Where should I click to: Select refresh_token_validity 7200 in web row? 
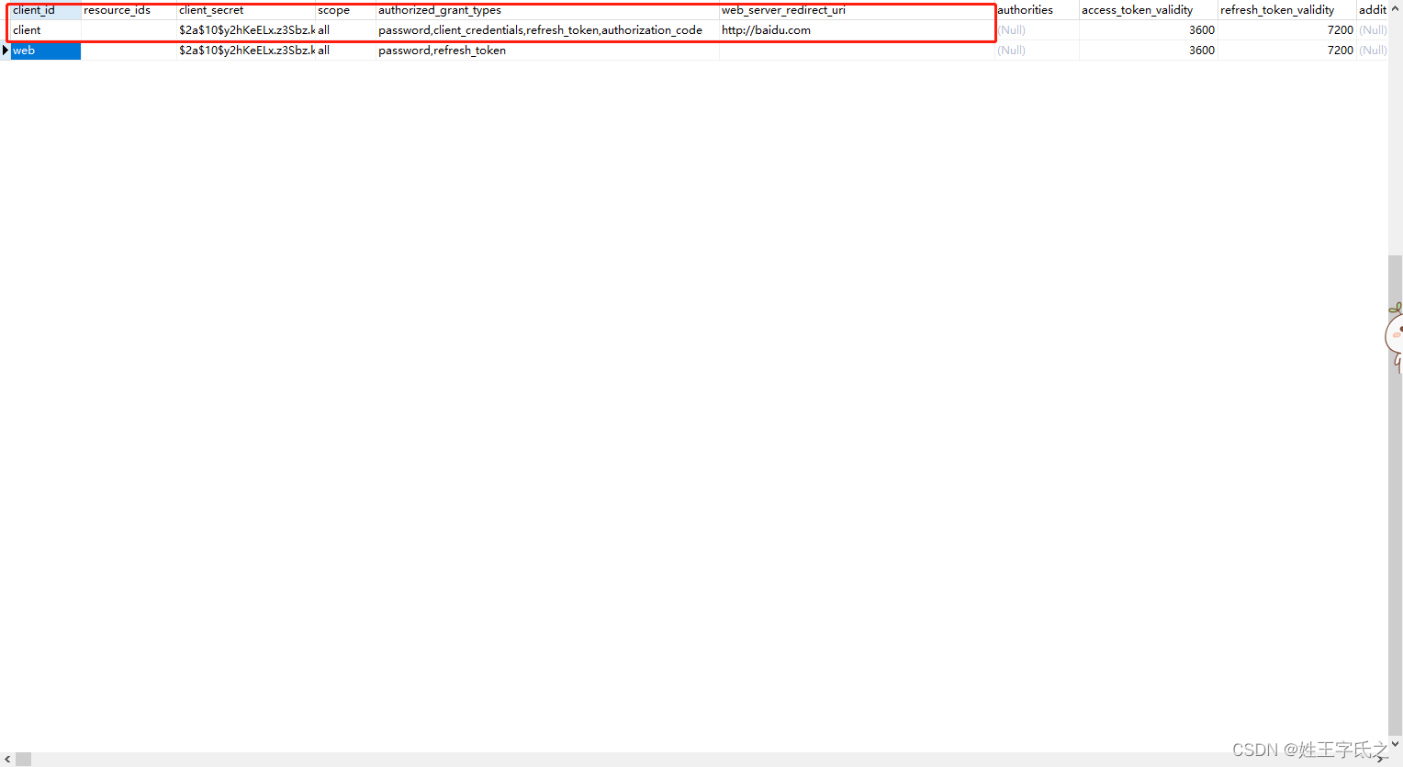1287,51
